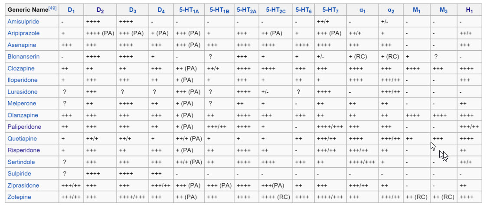Click the D1 receptor column header

coord(72,10)
